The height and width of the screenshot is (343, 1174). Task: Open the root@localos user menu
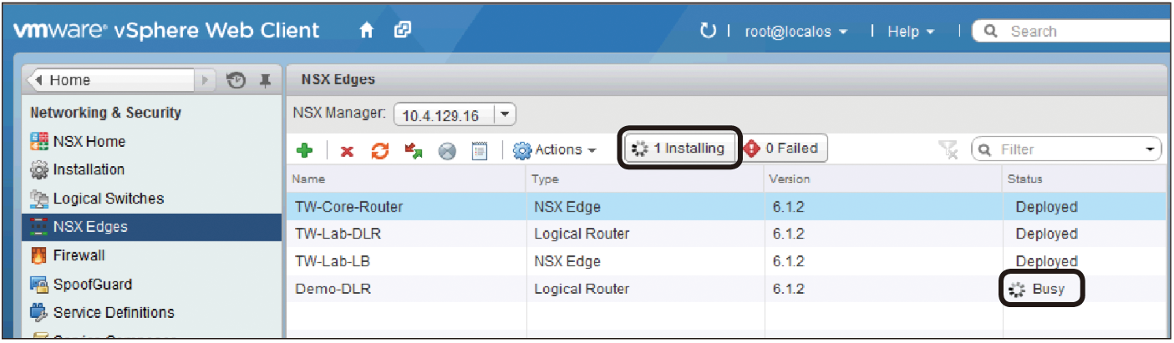(x=796, y=31)
